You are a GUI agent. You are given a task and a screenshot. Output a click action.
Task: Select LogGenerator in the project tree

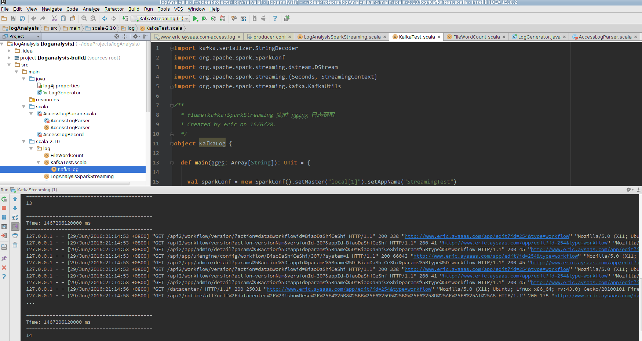[65, 93]
